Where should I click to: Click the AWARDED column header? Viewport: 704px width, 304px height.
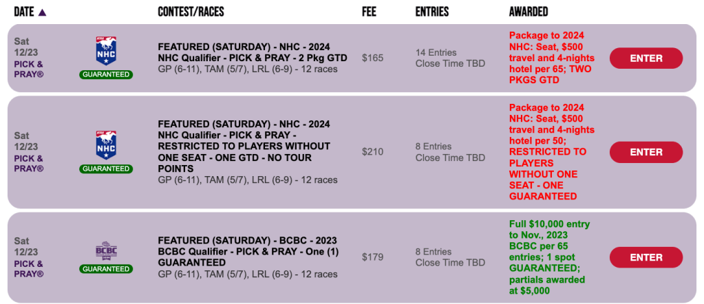(x=528, y=12)
